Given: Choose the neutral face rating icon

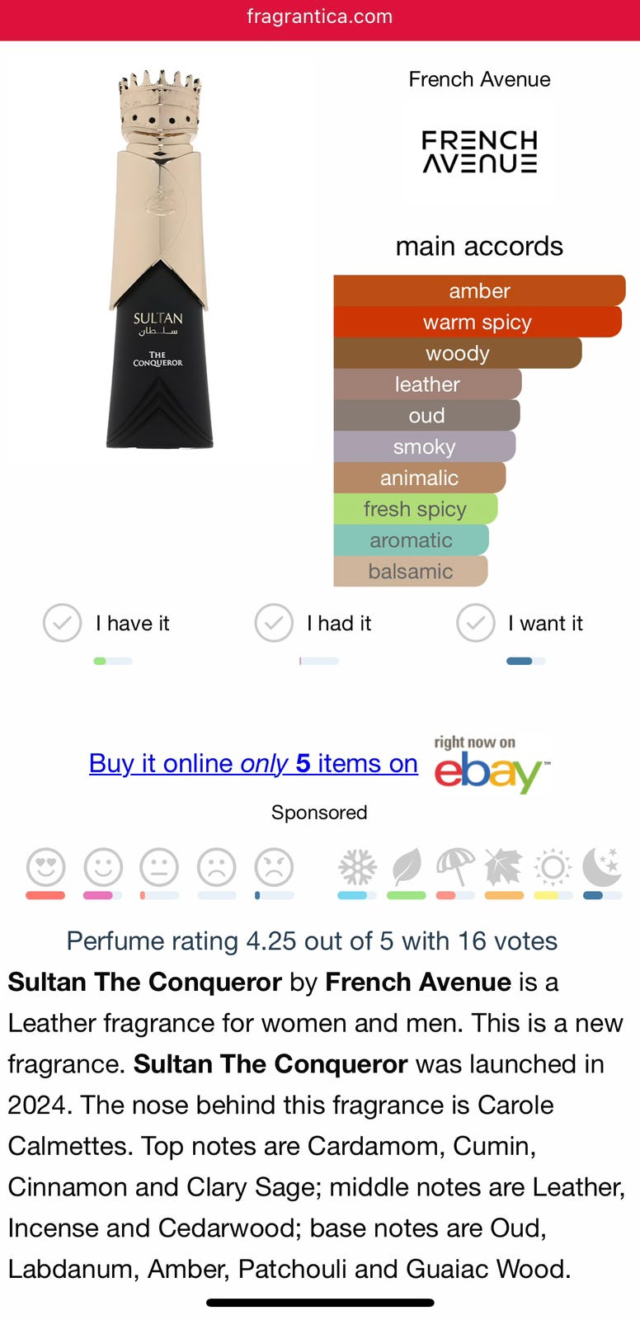Looking at the screenshot, I should [159, 867].
